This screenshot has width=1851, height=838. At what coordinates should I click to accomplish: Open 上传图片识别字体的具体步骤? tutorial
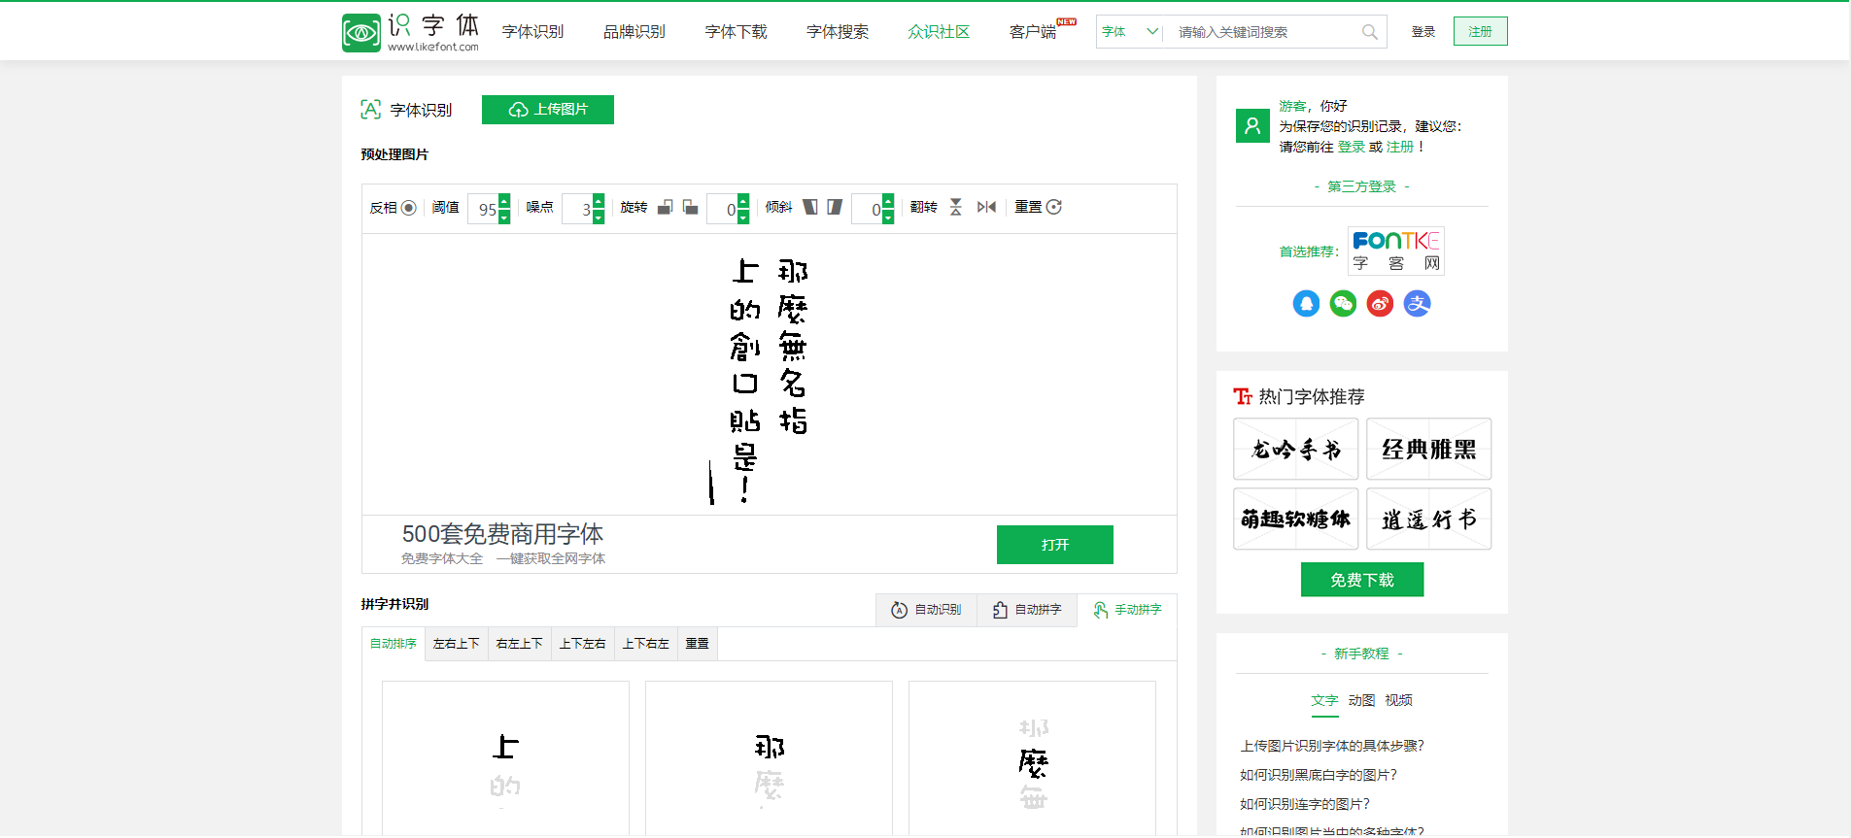click(1332, 746)
